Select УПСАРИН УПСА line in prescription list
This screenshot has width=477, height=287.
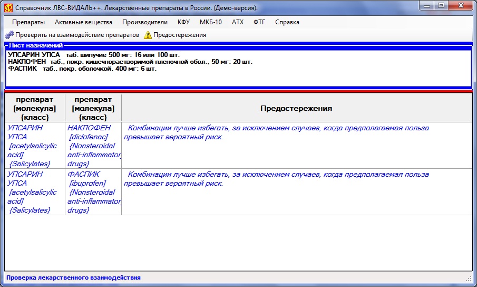[x=94, y=55]
